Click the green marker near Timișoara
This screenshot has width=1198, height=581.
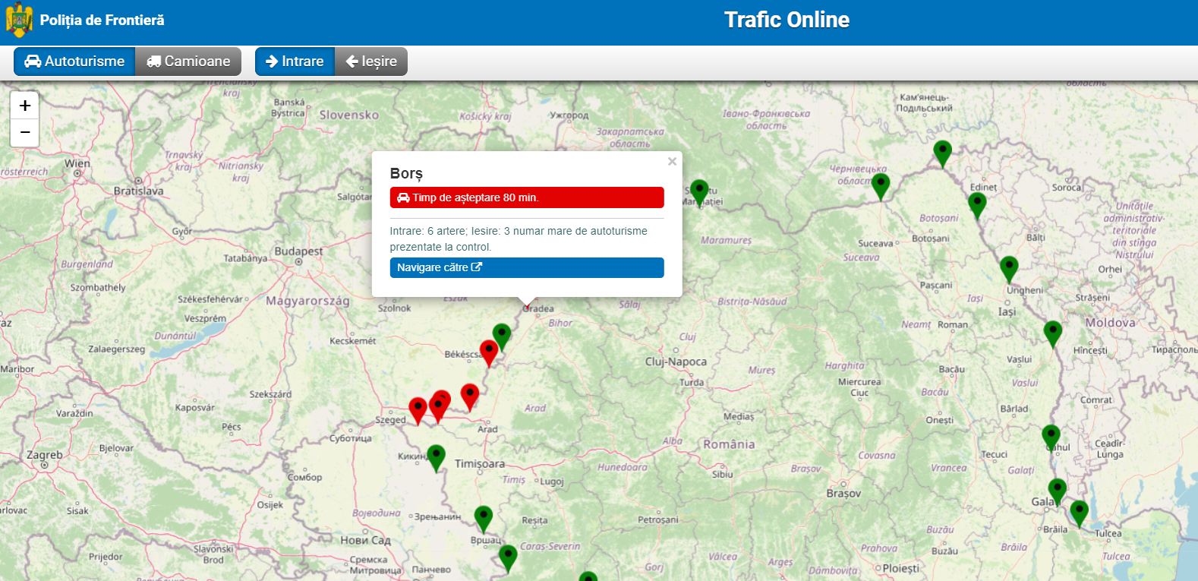(436, 456)
